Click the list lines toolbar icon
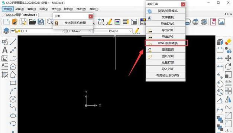 coord(126,22)
